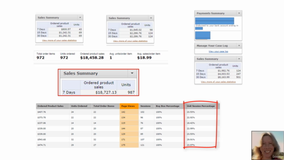Select the 23.97% unit session cell
284x160 pixels.
(x=191, y=145)
